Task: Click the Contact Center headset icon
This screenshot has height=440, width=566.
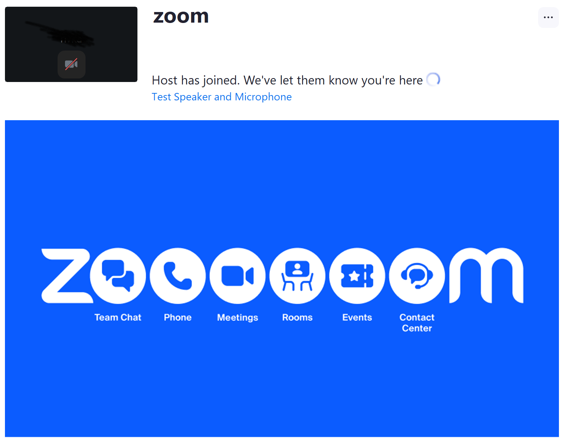Action: [417, 276]
